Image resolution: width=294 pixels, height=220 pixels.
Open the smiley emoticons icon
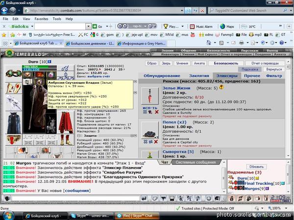click(208, 198)
